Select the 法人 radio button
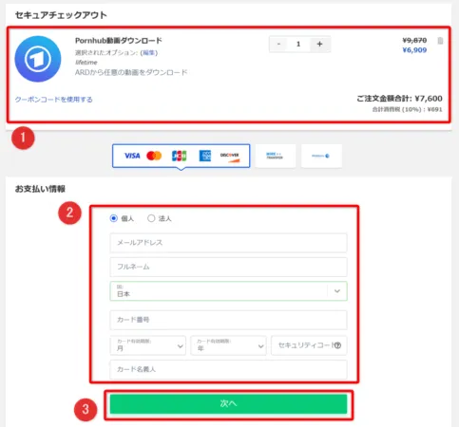 pyautogui.click(x=151, y=218)
